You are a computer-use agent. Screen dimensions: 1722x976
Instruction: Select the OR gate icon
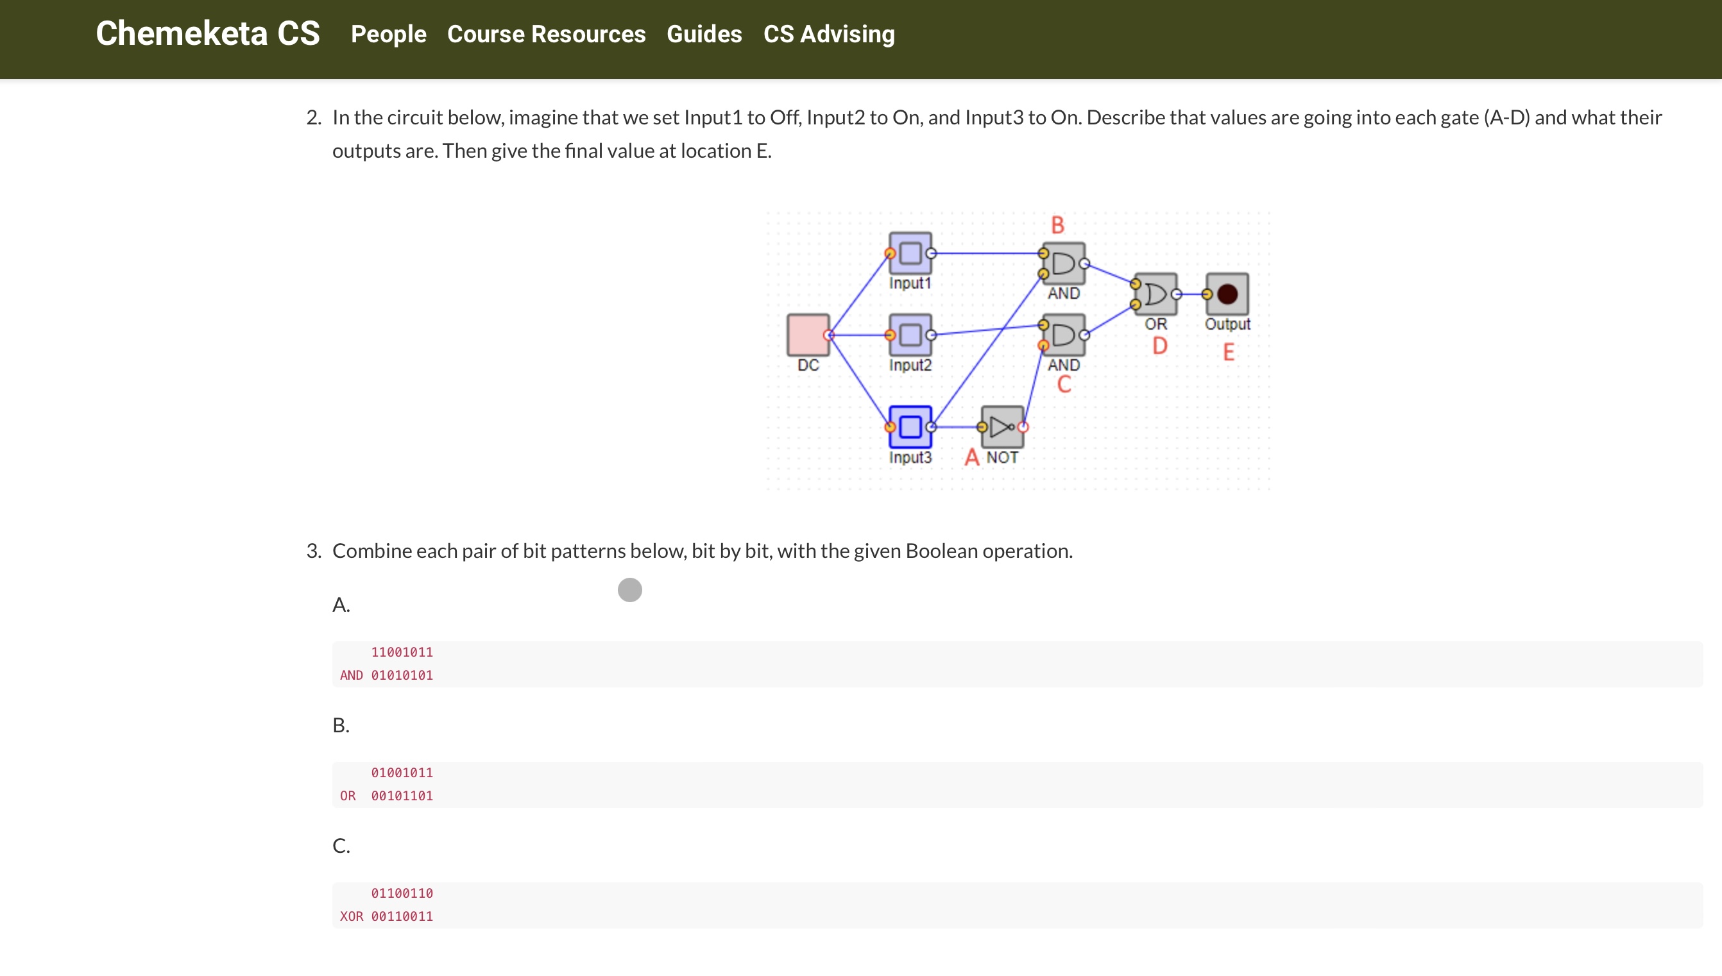click(x=1155, y=294)
